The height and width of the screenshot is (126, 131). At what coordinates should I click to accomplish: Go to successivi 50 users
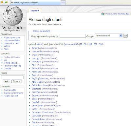point(71,44)
